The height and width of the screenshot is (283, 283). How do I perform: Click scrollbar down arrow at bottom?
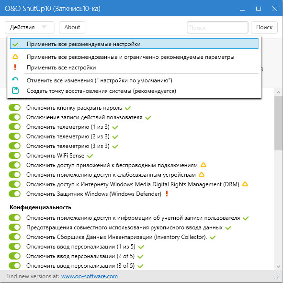tap(278, 266)
